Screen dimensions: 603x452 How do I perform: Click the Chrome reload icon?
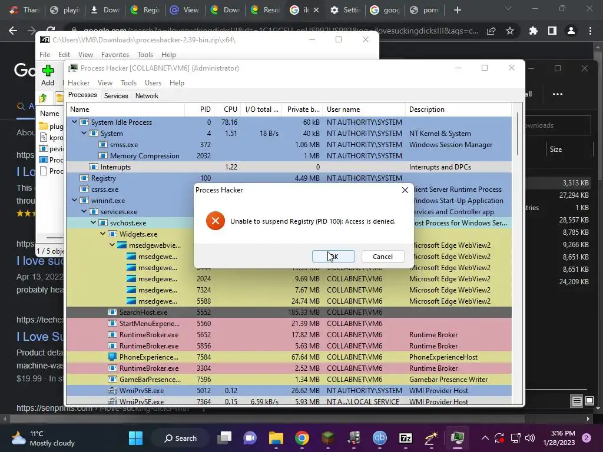coord(51,29)
